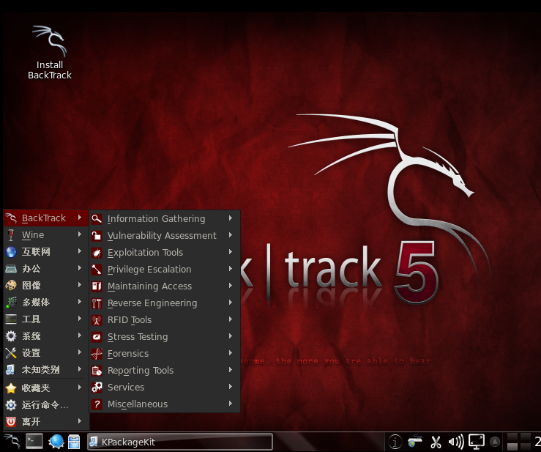The image size is (541, 452).
Task: Select the Reporting Tools label
Action: tap(141, 371)
